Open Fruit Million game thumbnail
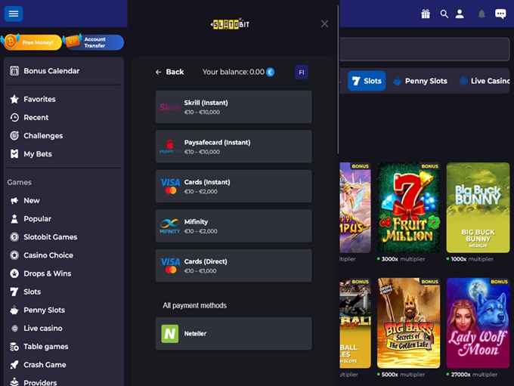 point(408,208)
